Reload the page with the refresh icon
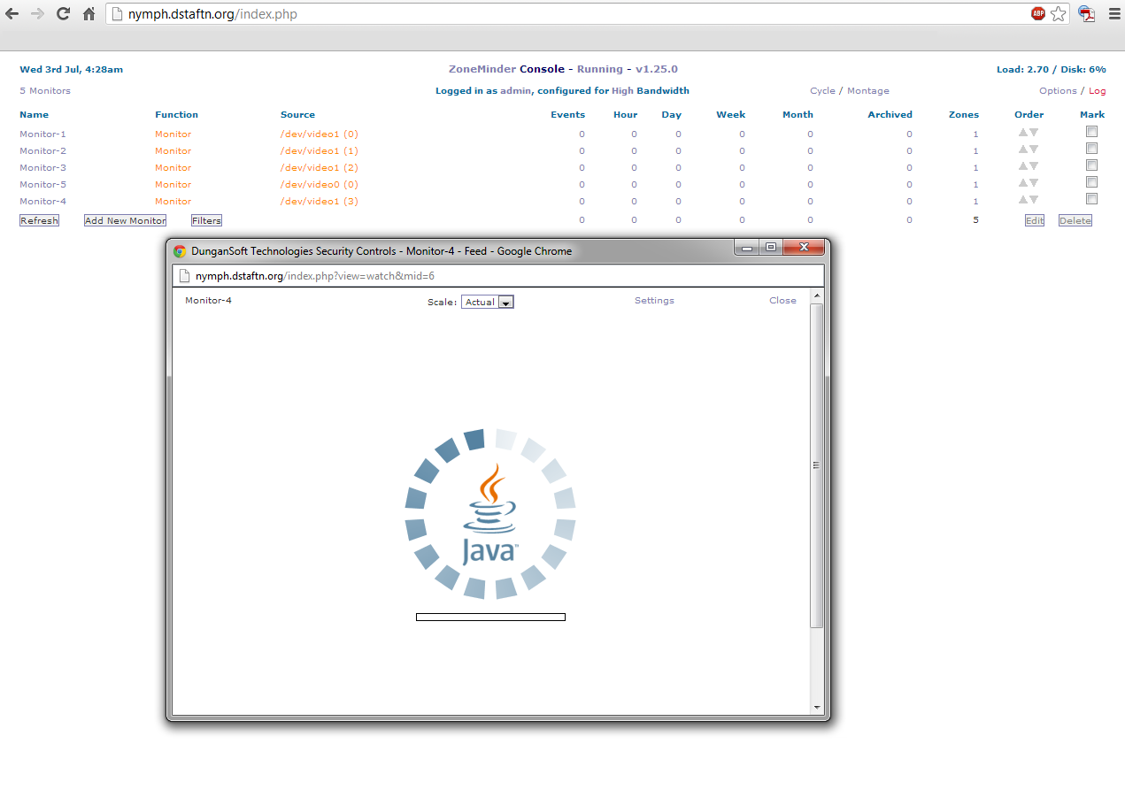Screen dimensions: 1125x798 (x=63, y=13)
